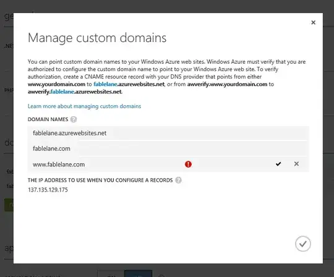Select the fablelane.com domain field
This screenshot has width=334, height=277.
[168, 148]
